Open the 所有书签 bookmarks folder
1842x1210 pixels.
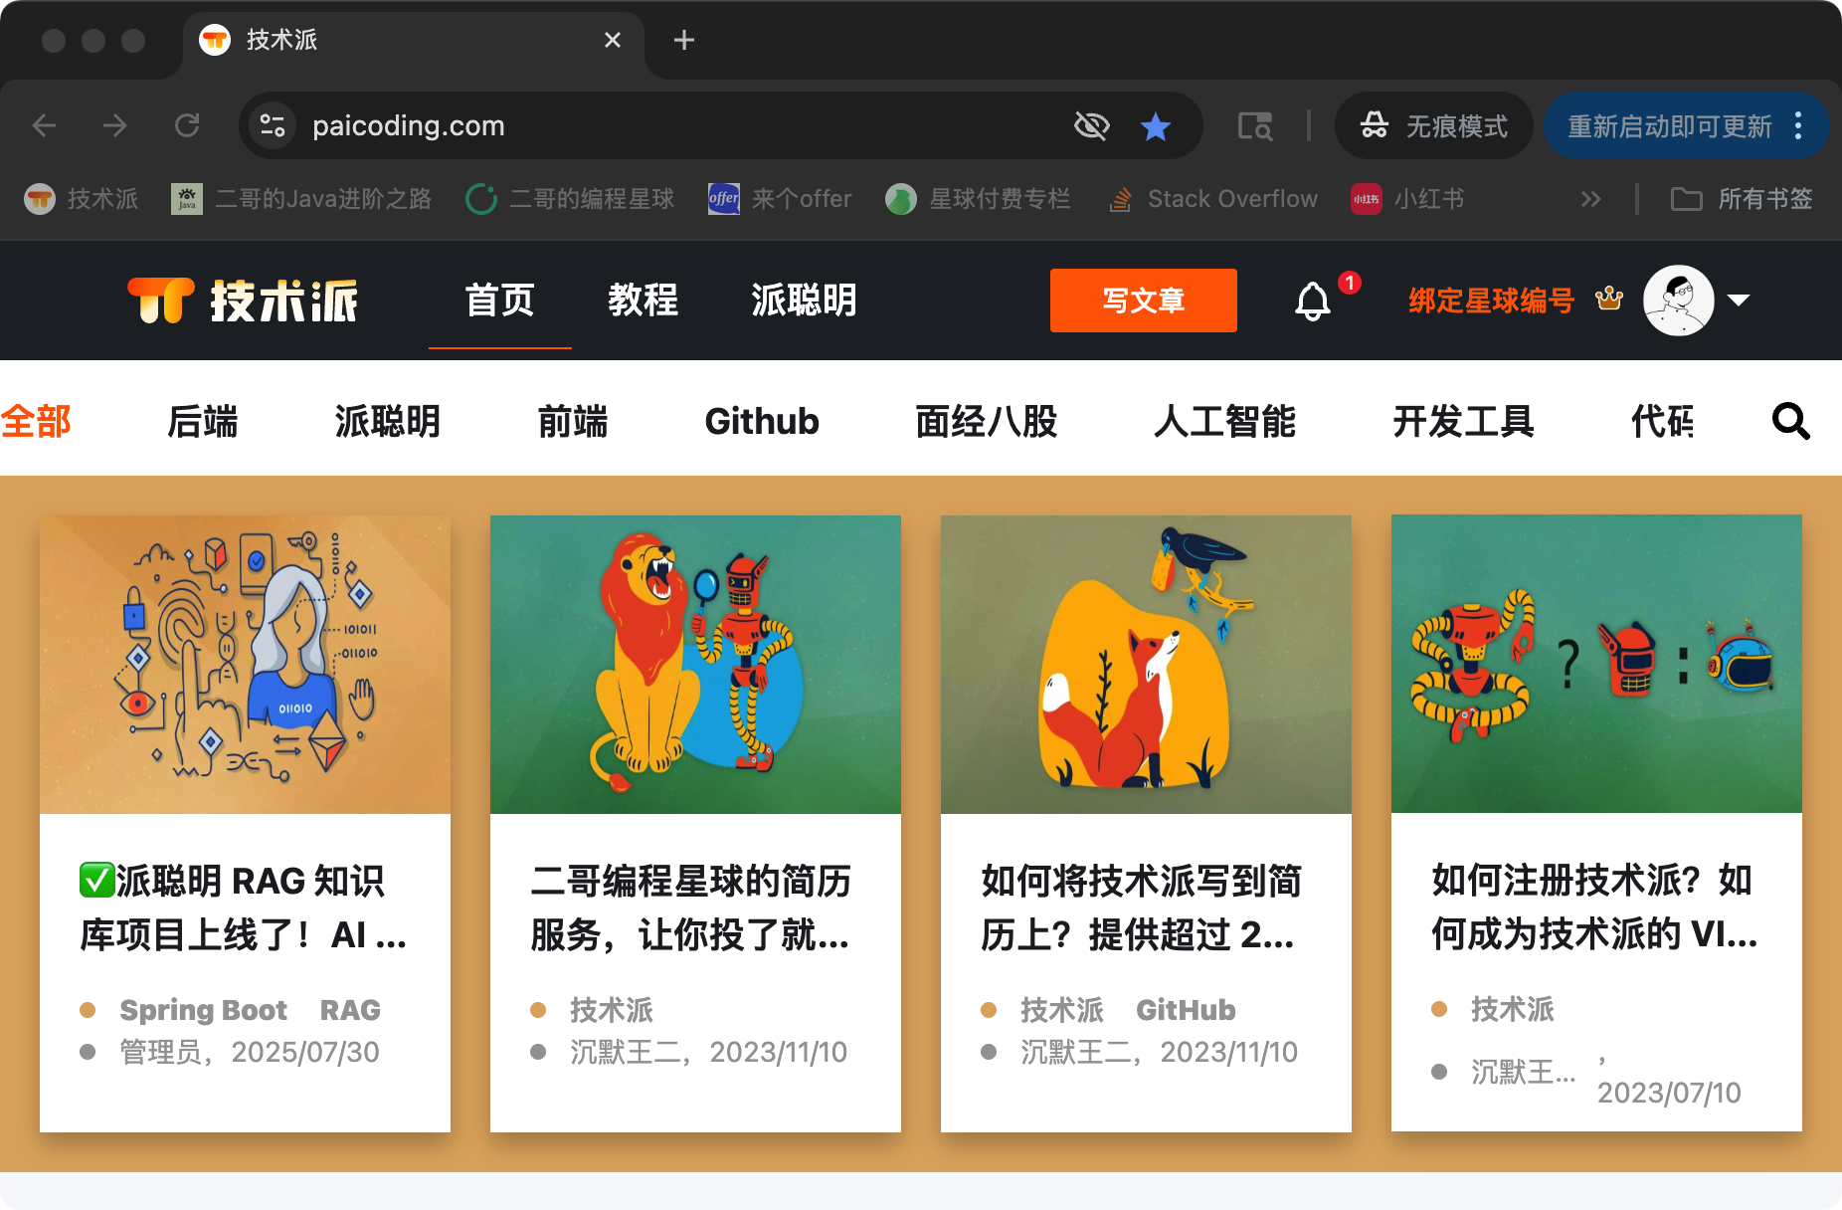tap(1742, 199)
